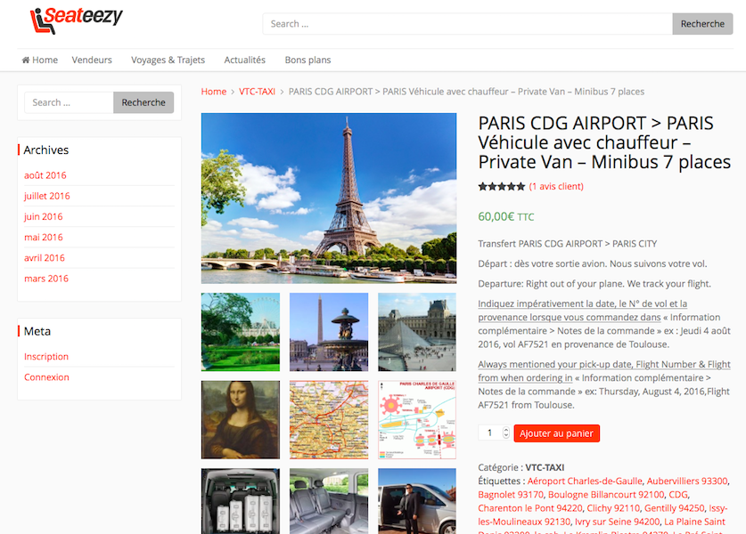Select the van luggage trunk thumbnail
The image size is (746, 534).
coord(241,501)
